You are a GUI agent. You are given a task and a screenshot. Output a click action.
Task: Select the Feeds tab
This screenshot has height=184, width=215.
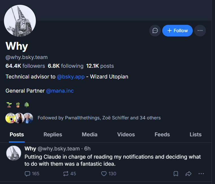(x=162, y=135)
